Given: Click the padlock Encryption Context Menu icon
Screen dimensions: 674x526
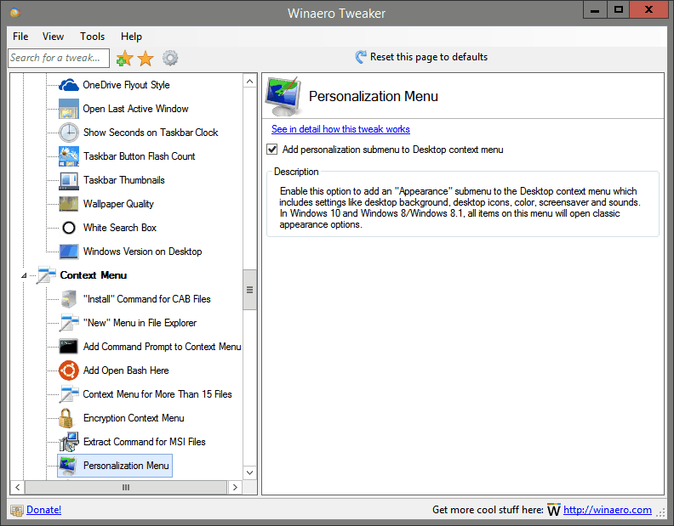Looking at the screenshot, I should 66,418.
